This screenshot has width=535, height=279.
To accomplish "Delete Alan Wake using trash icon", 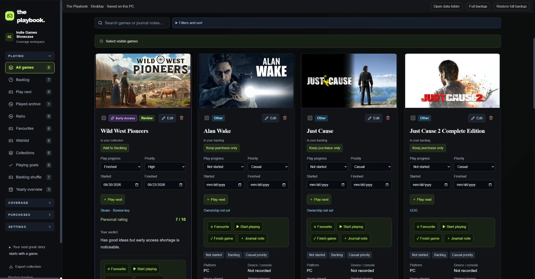I will click(285, 118).
